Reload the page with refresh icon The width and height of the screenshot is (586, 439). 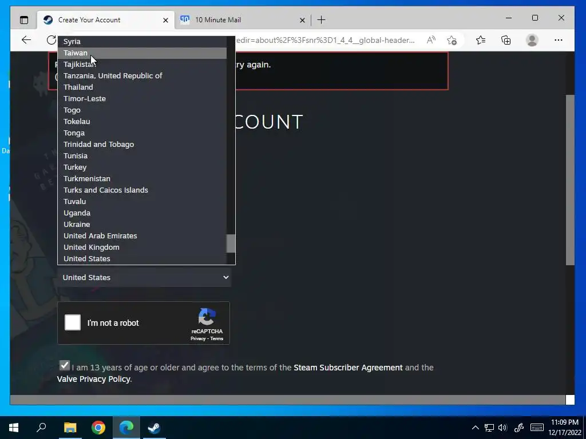51,40
